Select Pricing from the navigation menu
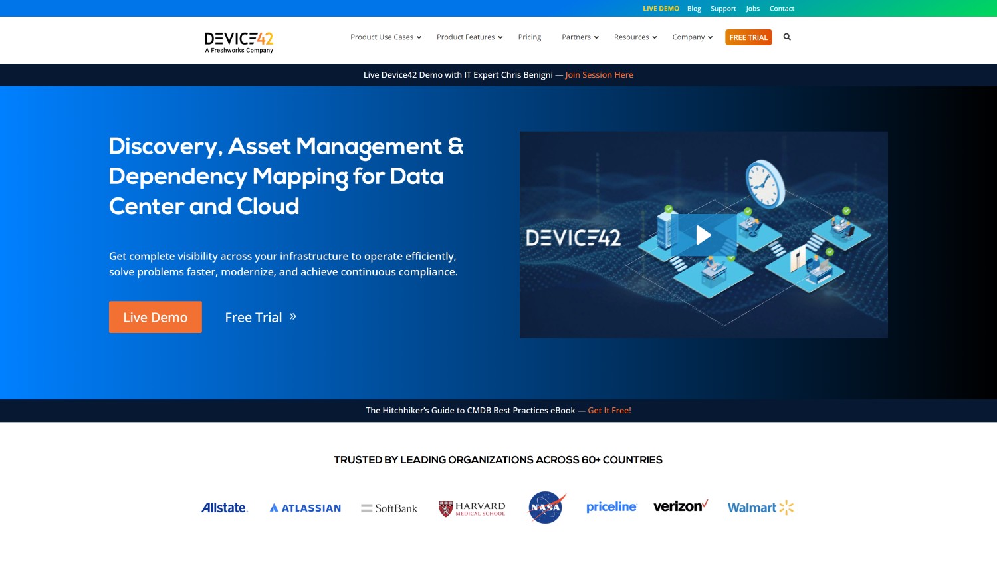The height and width of the screenshot is (561, 997). click(x=529, y=37)
